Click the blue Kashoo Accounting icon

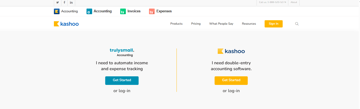pyautogui.click(x=57, y=11)
